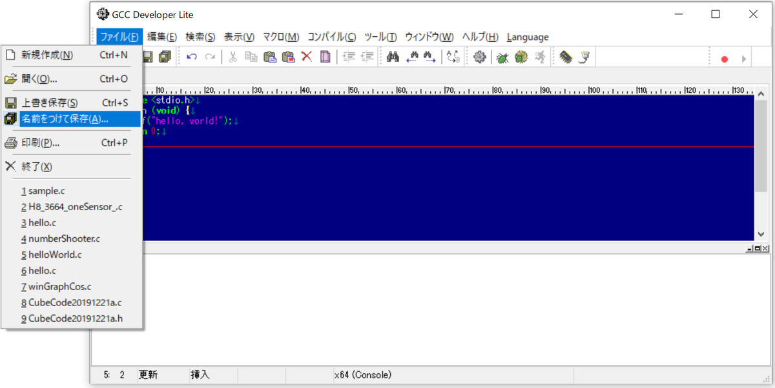Open recent file 4 numberShooter.c
775x388 pixels.
[72, 238]
